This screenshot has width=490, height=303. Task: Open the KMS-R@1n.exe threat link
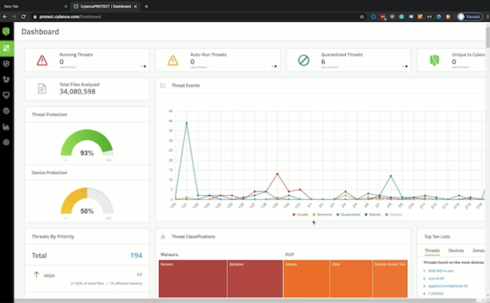tap(441, 271)
